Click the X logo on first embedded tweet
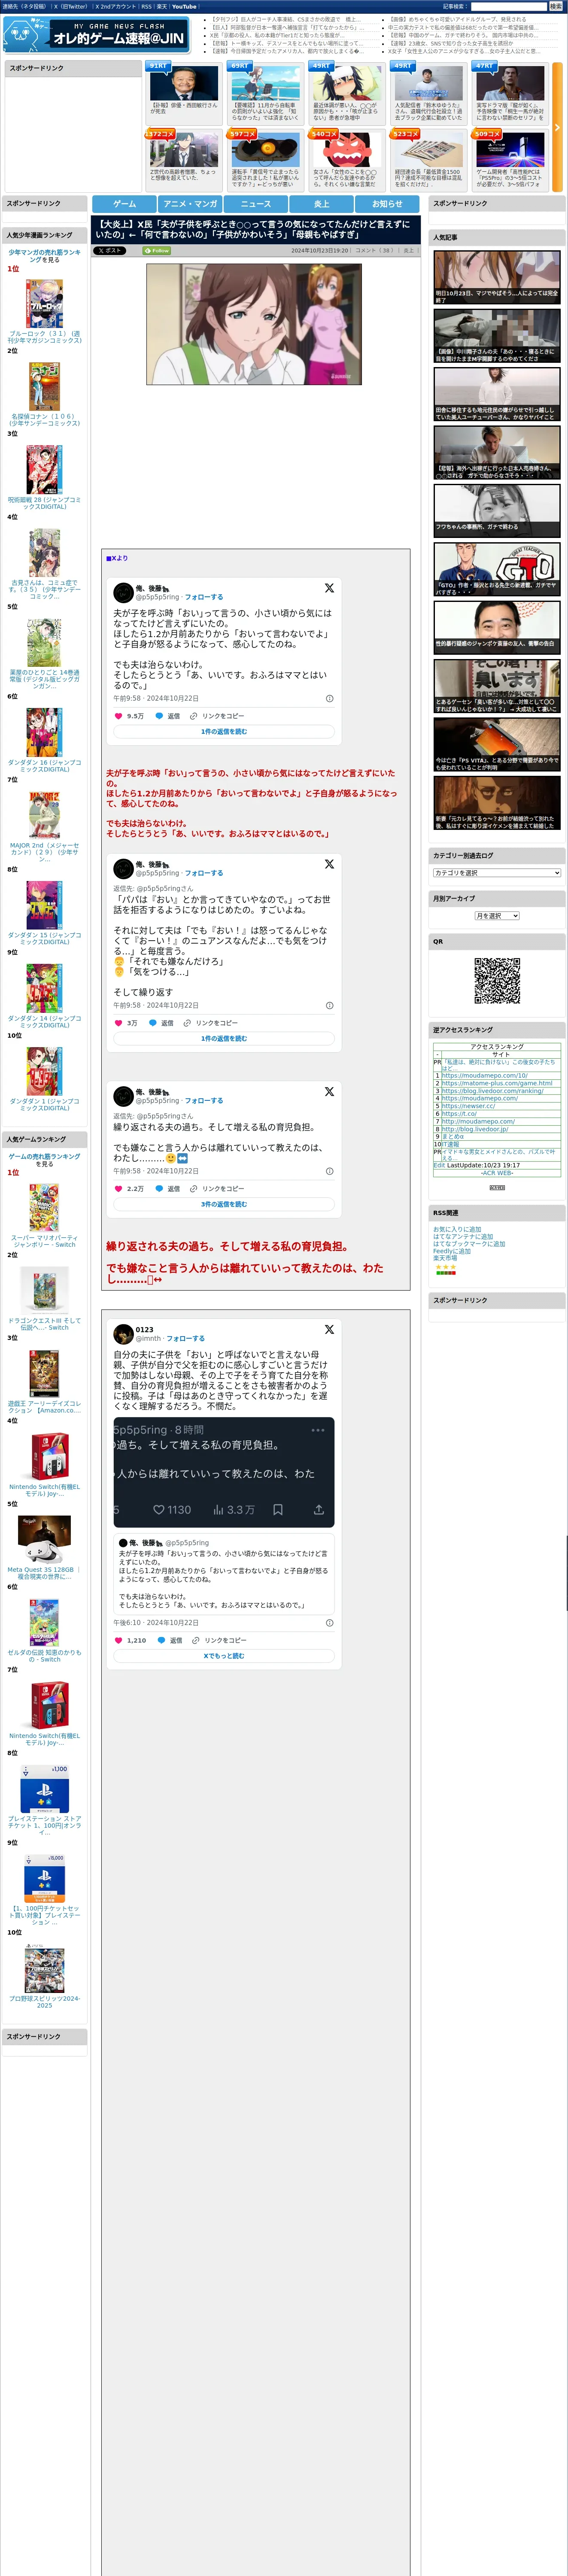 [x=329, y=588]
